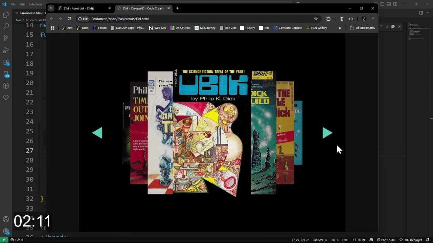Open Forum bookmark
Screen dimensions: 433x243
(x=99, y=28)
